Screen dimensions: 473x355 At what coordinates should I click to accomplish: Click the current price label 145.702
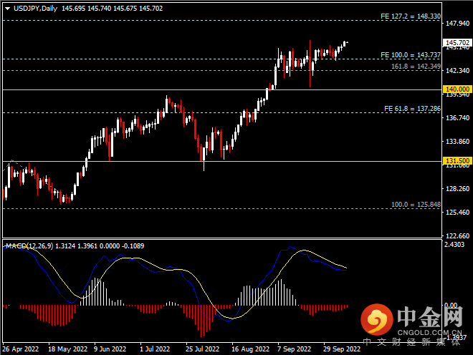[x=457, y=42]
